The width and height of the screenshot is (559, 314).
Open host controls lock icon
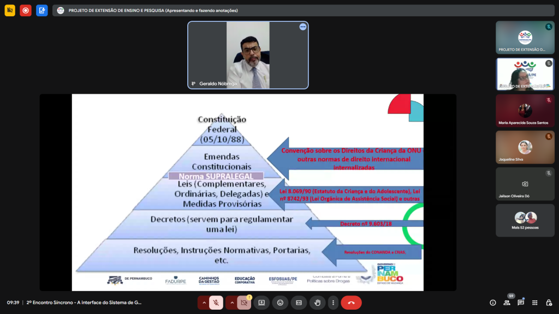click(x=549, y=303)
